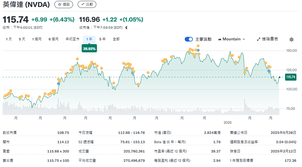The width and height of the screenshot is (302, 167).
Task: Click the 25.92% one-year return badge
Action: tap(89, 49)
